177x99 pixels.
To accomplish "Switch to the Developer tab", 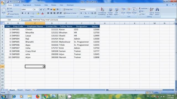I will click(x=70, y=5).
